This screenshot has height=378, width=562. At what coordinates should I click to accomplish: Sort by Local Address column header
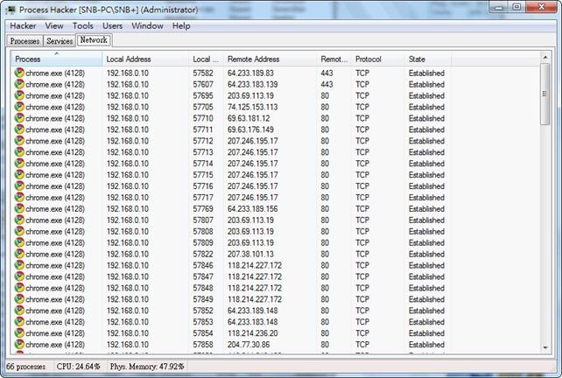pos(145,59)
